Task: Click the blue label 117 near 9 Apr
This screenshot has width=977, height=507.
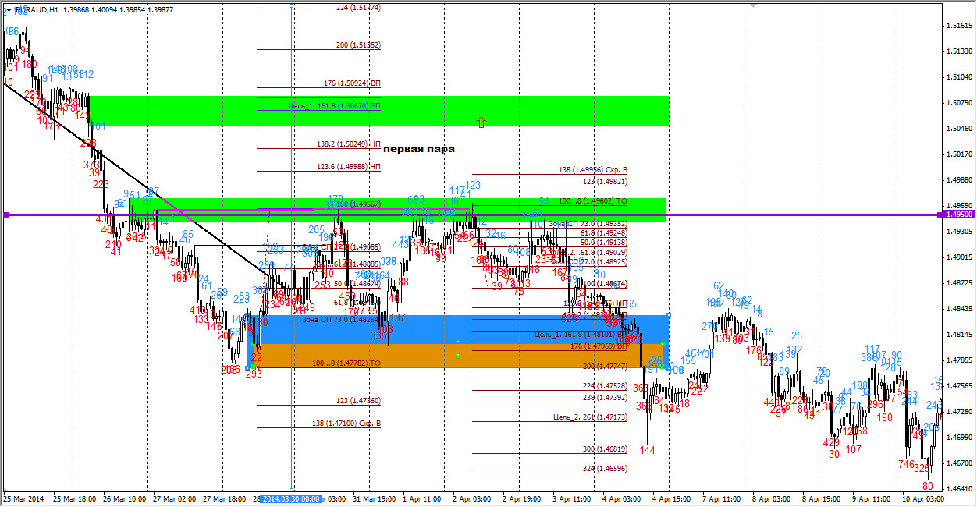Action: click(x=872, y=349)
